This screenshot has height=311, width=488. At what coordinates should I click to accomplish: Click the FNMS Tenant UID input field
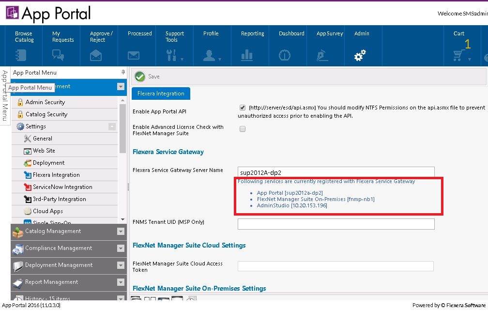[336, 224]
